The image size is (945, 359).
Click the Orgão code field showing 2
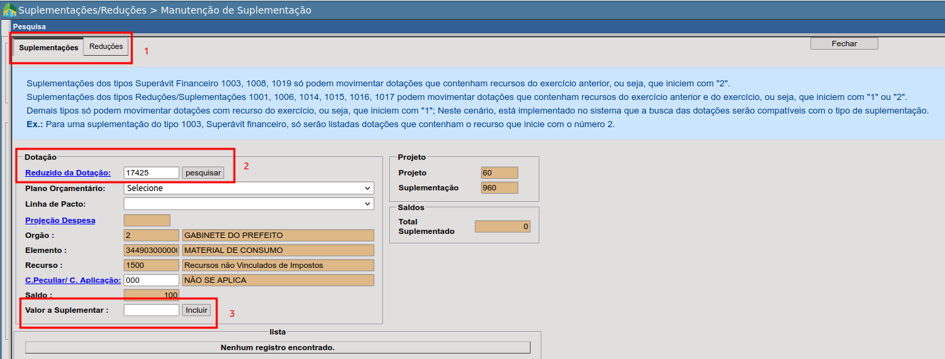[x=151, y=235]
